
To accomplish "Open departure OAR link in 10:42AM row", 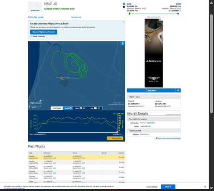I will pyautogui.click(x=54, y=178).
